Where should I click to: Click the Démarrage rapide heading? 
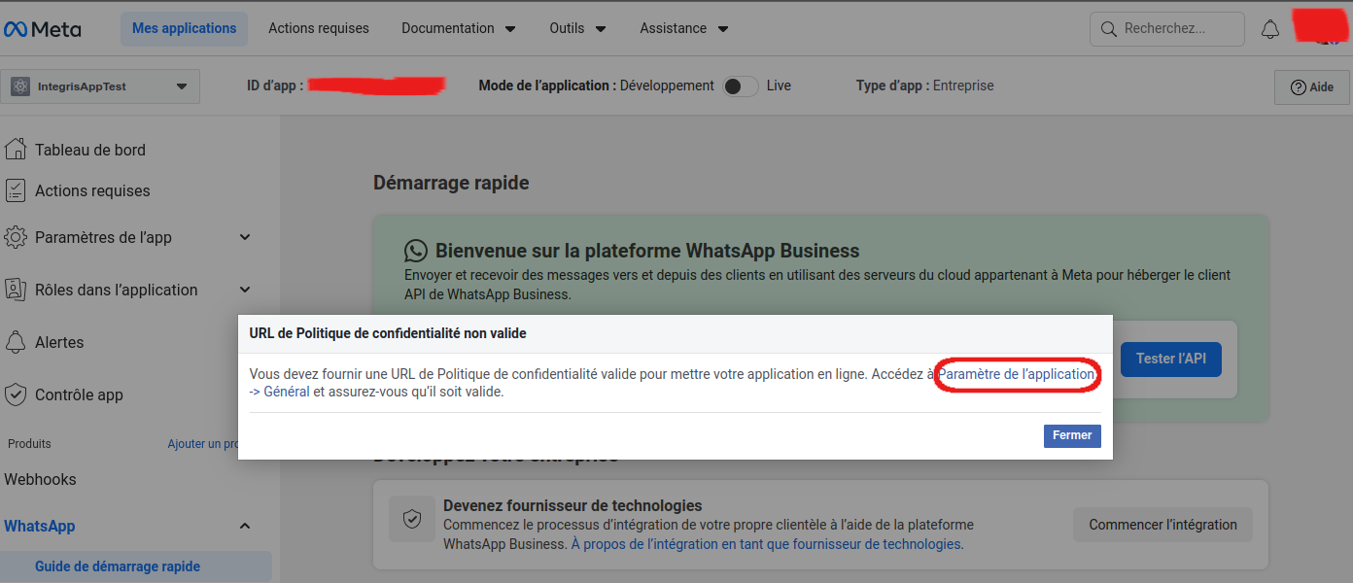(x=451, y=183)
